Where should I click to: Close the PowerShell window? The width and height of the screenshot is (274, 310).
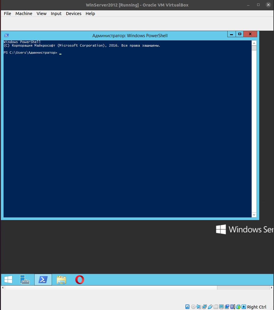(250, 34)
